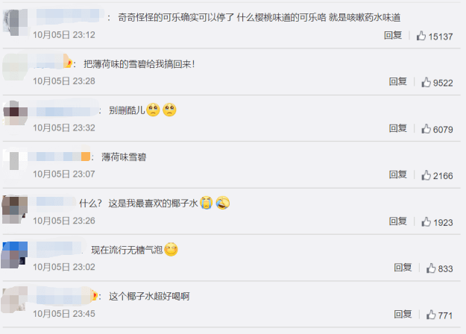The height and width of the screenshot is (334, 466).
Task: Click 回复 on the 23:45 comment
Action: (x=403, y=314)
